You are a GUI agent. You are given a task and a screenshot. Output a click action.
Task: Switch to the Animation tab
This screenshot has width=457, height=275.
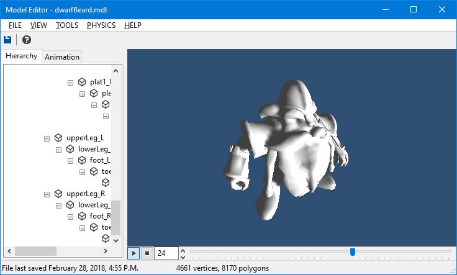pos(62,56)
